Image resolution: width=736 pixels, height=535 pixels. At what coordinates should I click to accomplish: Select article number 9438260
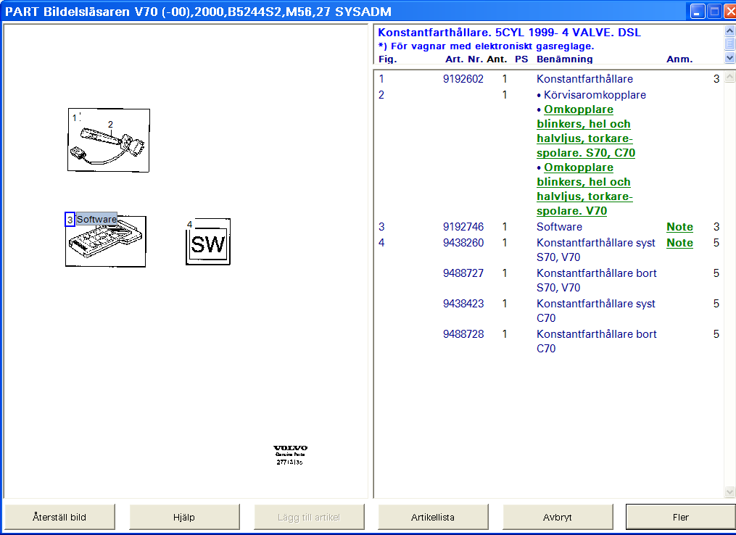point(463,243)
